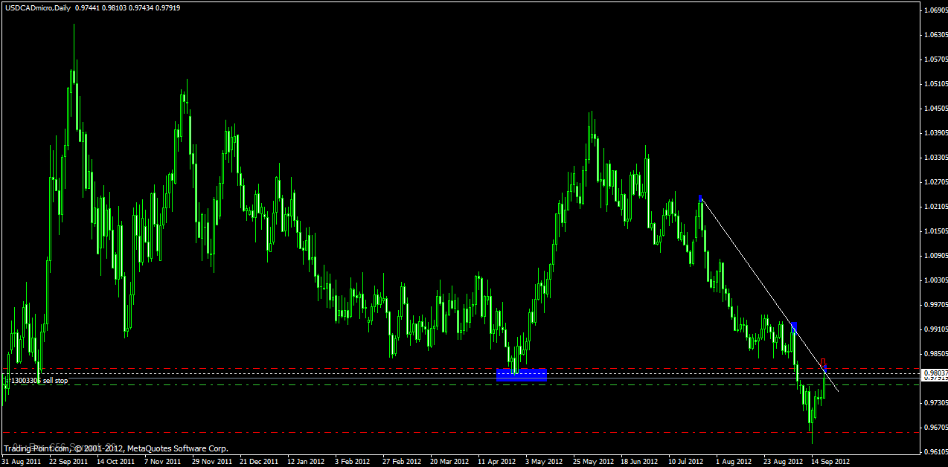Click the 0.98037 current price tag

pyautogui.click(x=935, y=373)
